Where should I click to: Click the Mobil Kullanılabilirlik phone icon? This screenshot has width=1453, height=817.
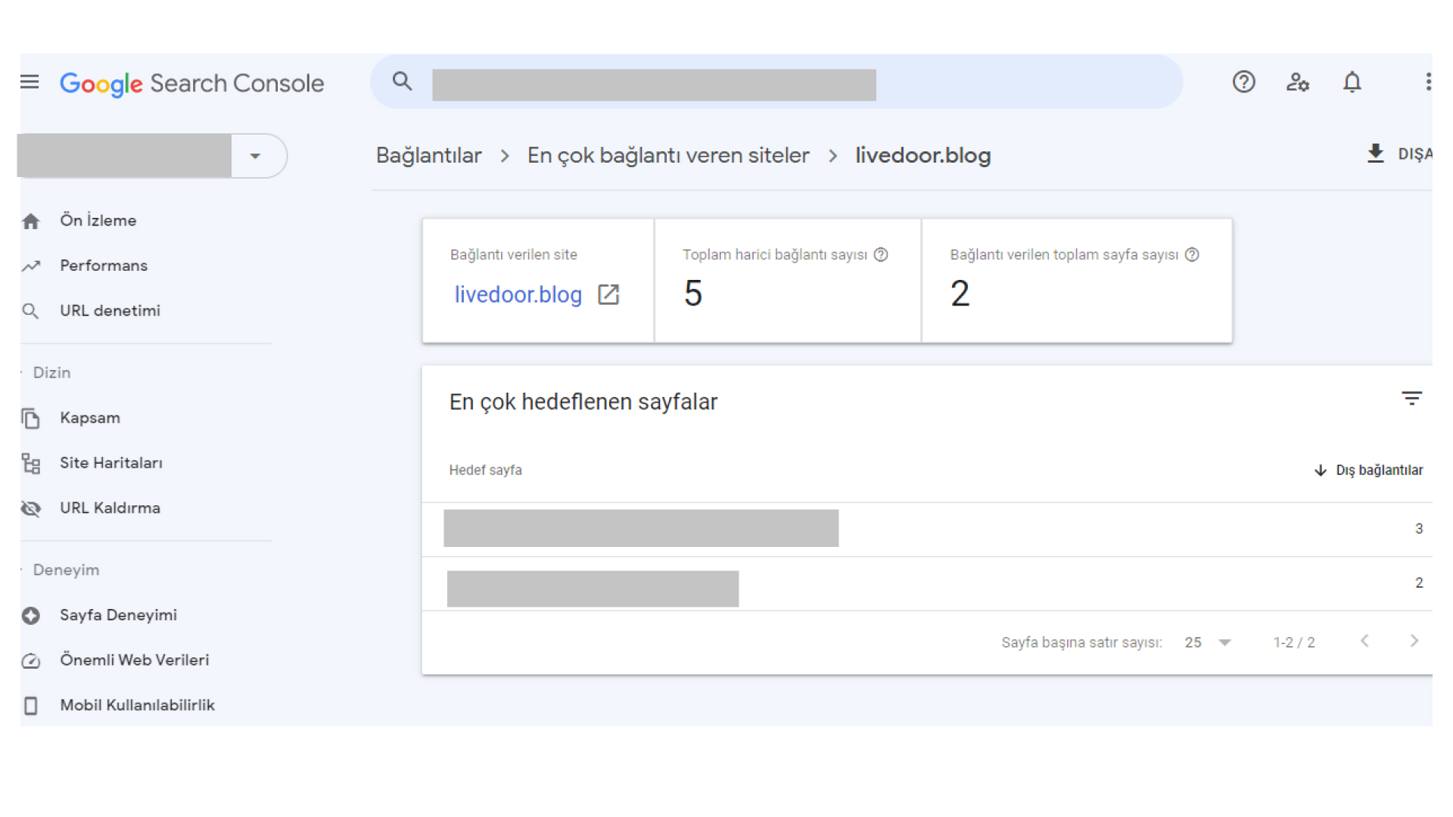[x=30, y=706]
